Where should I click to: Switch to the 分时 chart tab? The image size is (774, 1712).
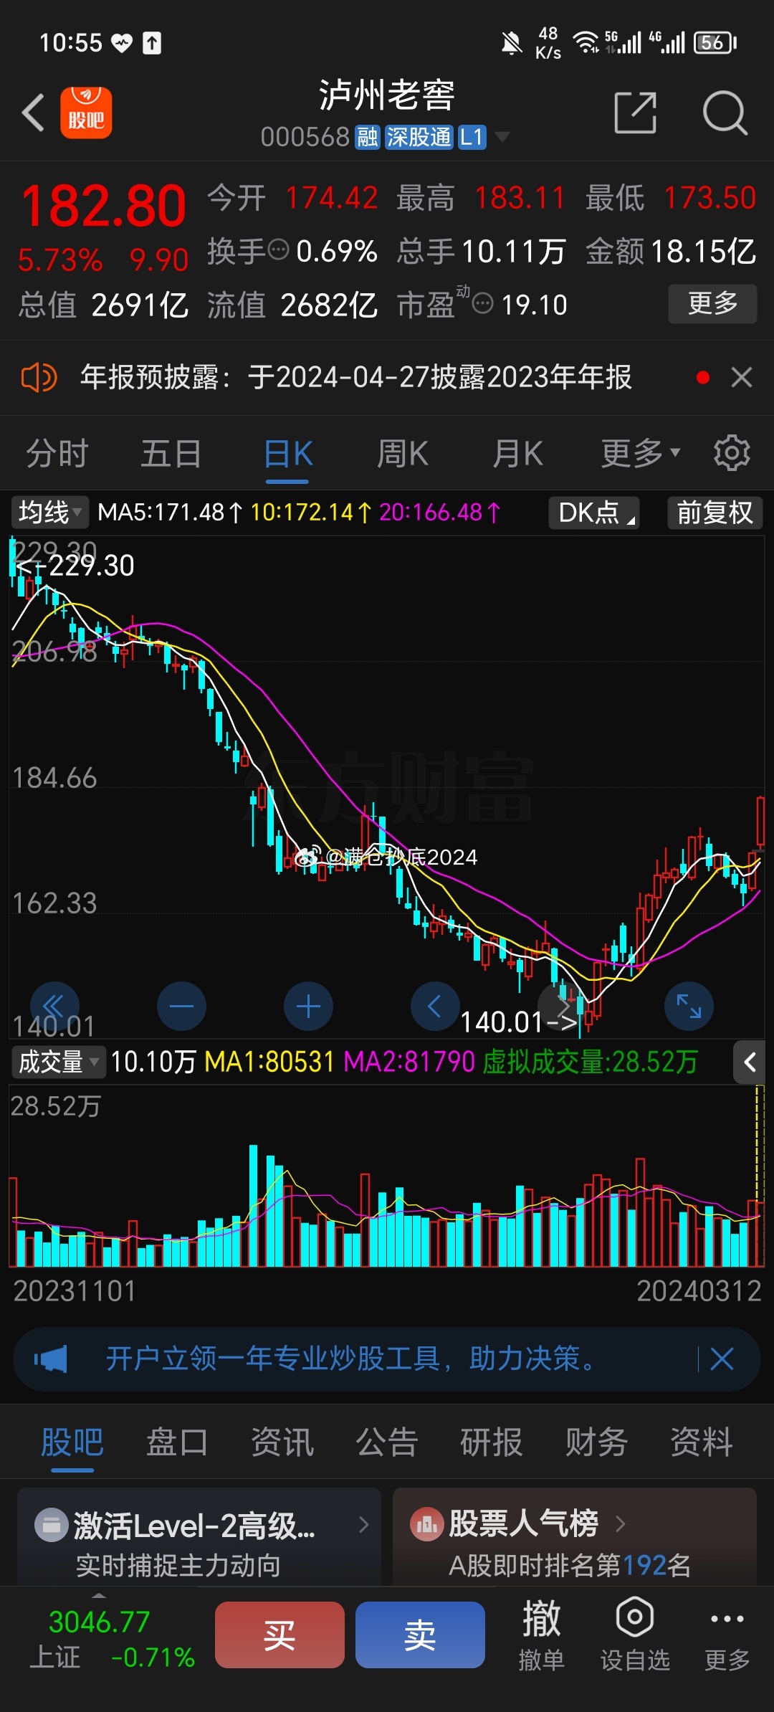point(57,454)
